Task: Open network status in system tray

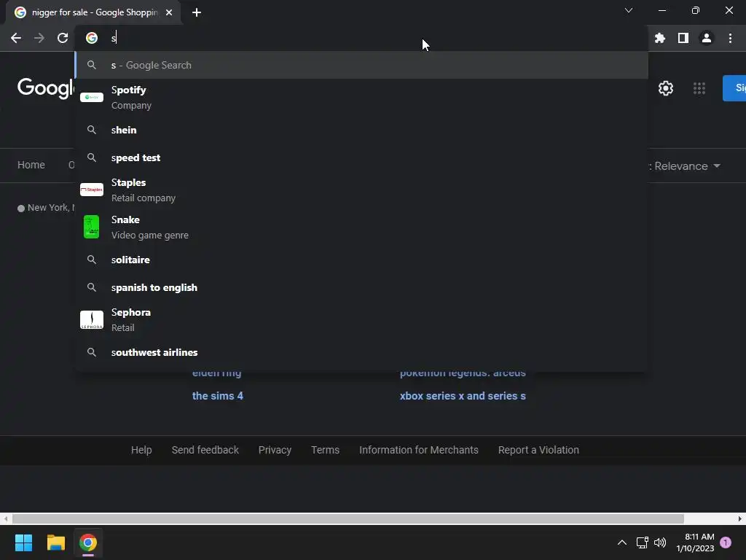Action: 643,542
